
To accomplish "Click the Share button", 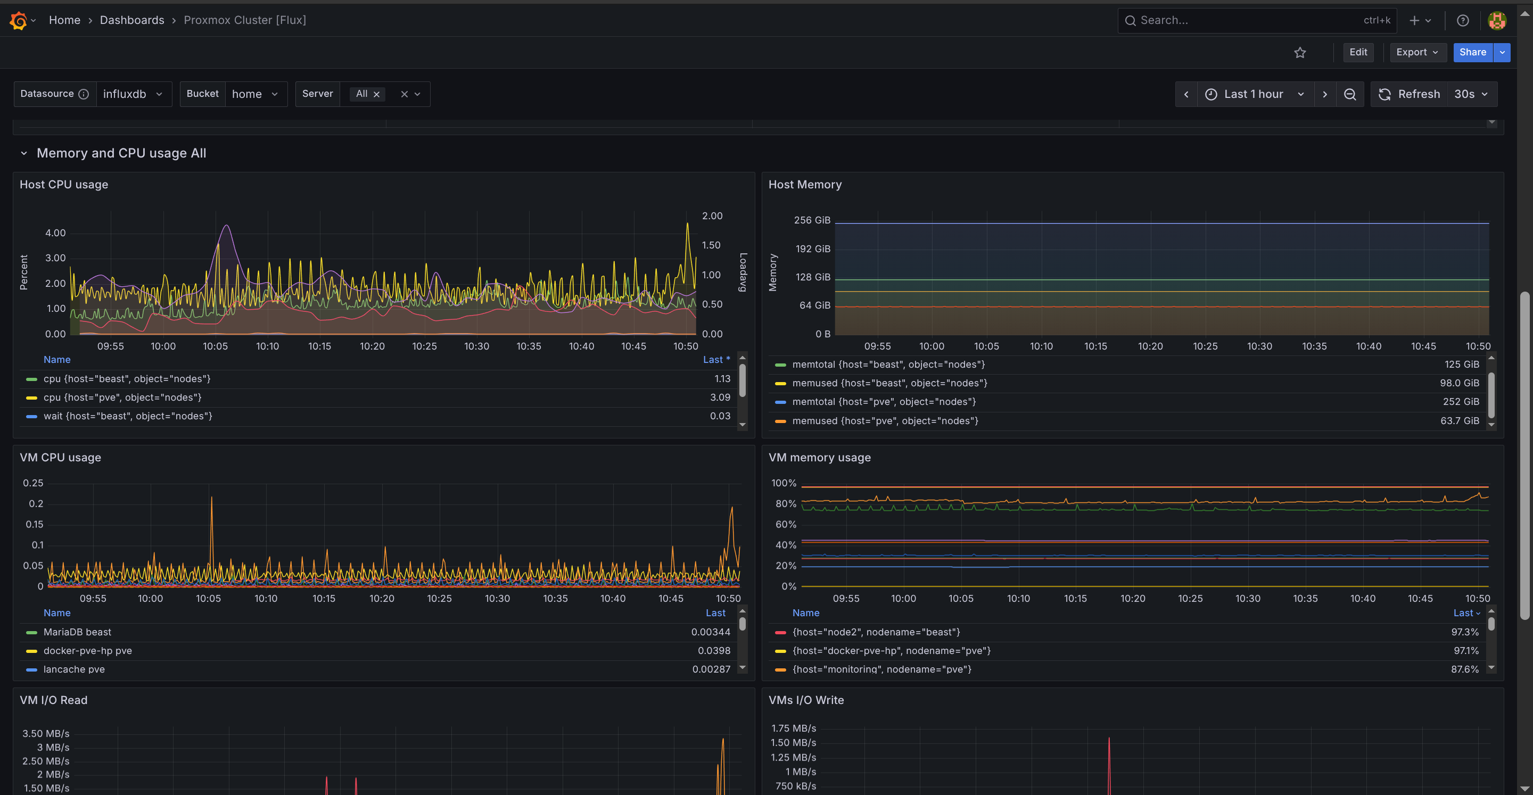I will pos(1473,52).
